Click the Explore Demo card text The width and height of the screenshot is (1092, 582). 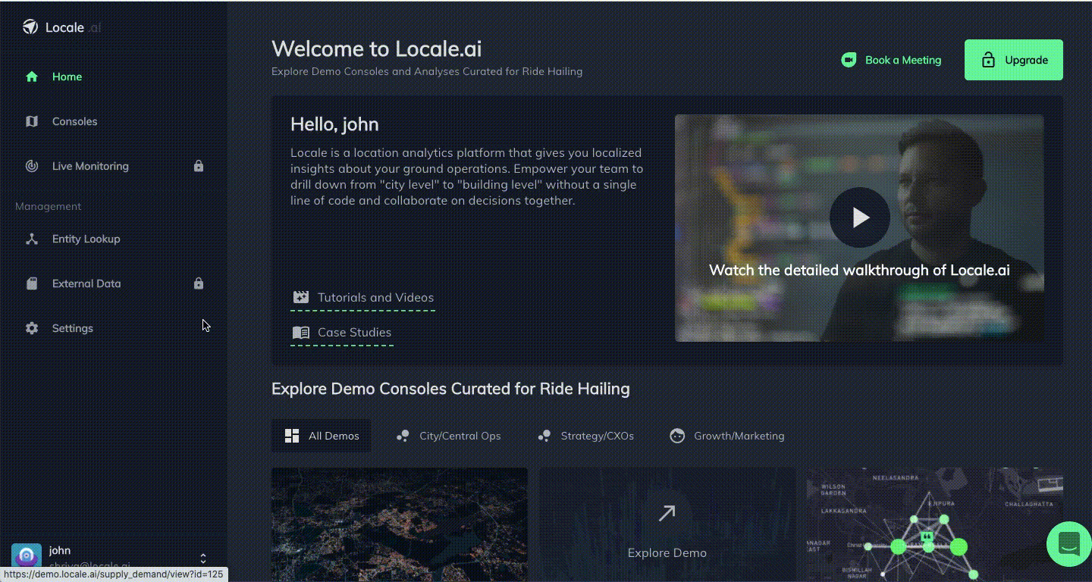pos(667,552)
